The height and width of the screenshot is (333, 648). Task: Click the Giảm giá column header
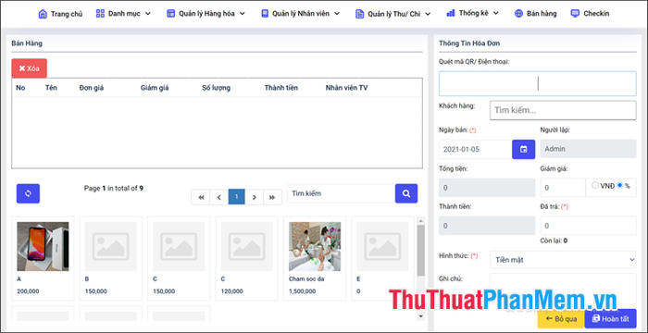[x=155, y=88]
